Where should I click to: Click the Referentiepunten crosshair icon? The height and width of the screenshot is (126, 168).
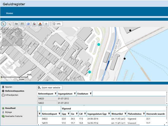tap(3, 91)
